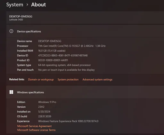Click the OS build number 22631.5039
This screenshot has width=164, height=135.
point(45,116)
